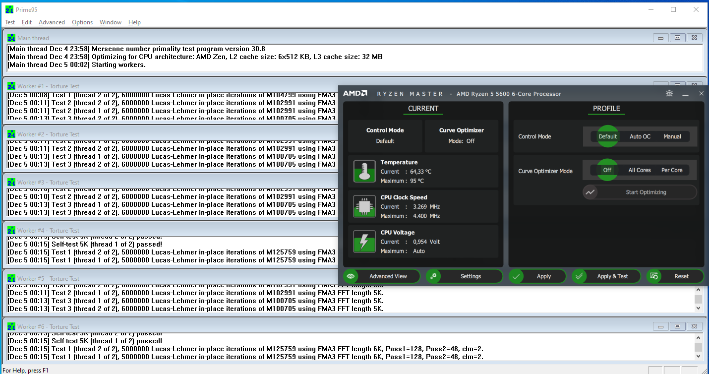This screenshot has height=374, width=709.
Task: Click the graph icon beside Start Optimizing
Action: tap(590, 192)
